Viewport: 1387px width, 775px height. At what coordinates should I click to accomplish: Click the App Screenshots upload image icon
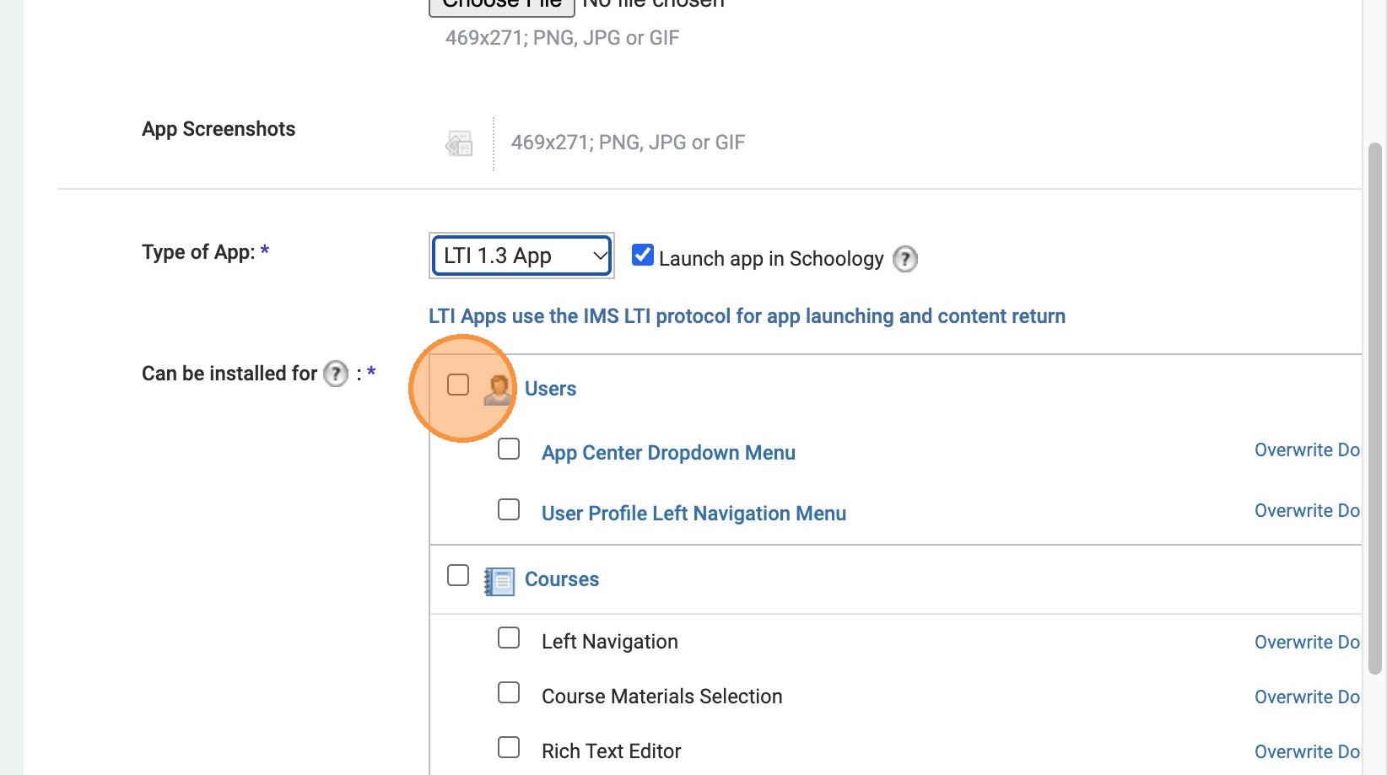point(459,143)
